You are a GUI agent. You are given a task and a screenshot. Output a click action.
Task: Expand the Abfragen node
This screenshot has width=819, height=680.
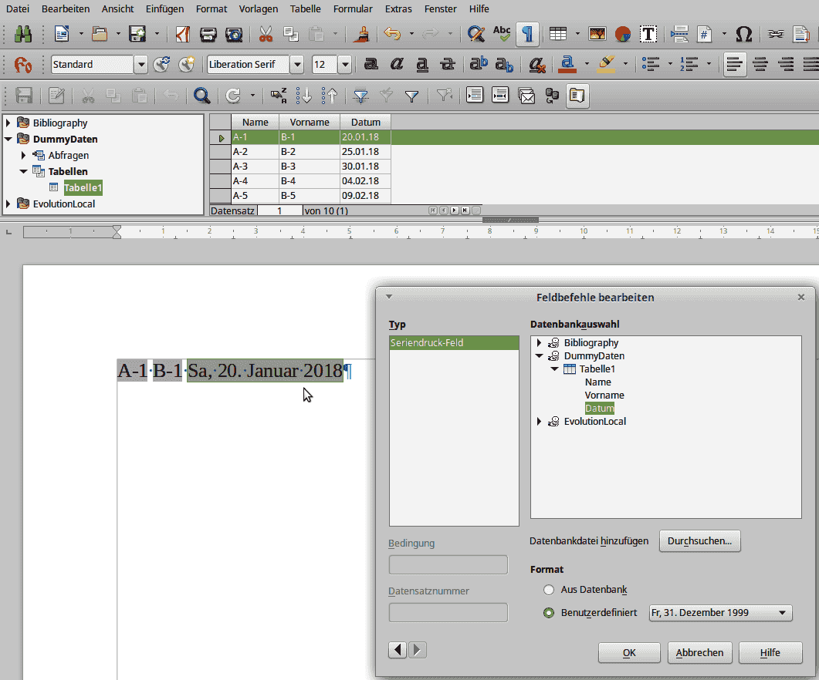[x=23, y=156]
